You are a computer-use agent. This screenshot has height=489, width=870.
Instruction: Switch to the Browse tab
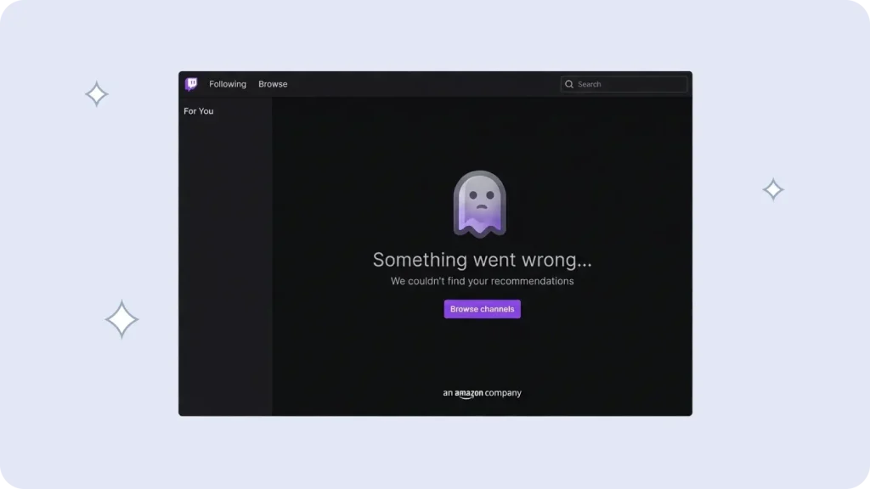(x=273, y=84)
